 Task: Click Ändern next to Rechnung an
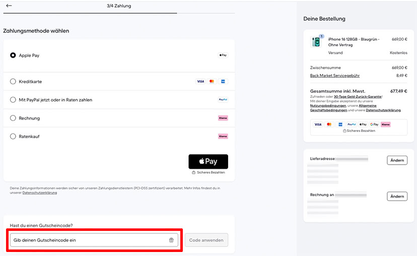pos(397,196)
